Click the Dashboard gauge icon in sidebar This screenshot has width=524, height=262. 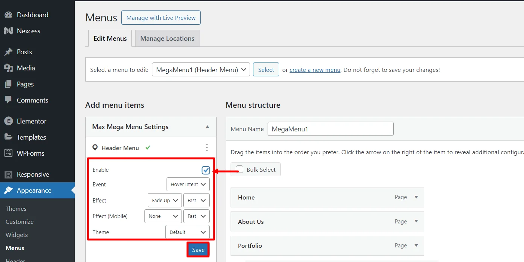tap(8, 15)
